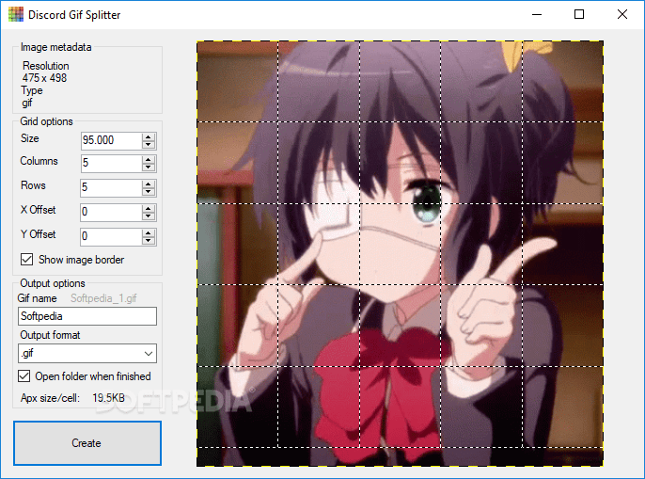Focus the Size input field
The width and height of the screenshot is (645, 479).
point(111,140)
